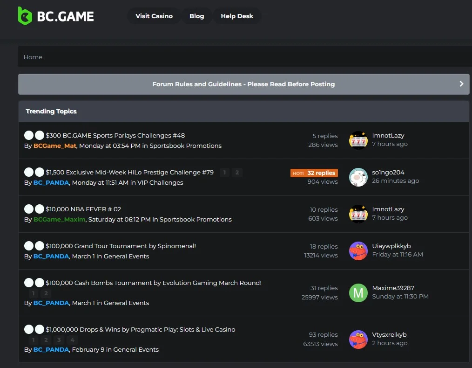The image size is (472, 368).
Task: Open $100,000 Cash Bombs Tournament topic
Action: point(154,283)
